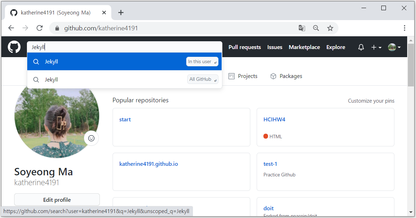Reload the page with refresh icon

(40, 28)
